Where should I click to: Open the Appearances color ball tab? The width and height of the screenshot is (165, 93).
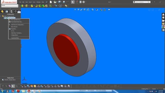[x=163, y=27]
